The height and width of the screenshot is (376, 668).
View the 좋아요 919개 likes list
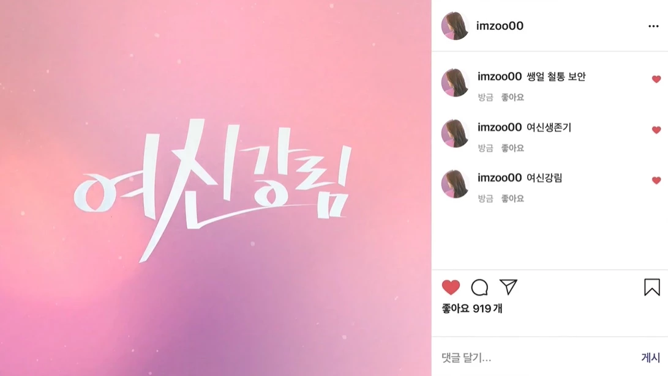(x=472, y=308)
